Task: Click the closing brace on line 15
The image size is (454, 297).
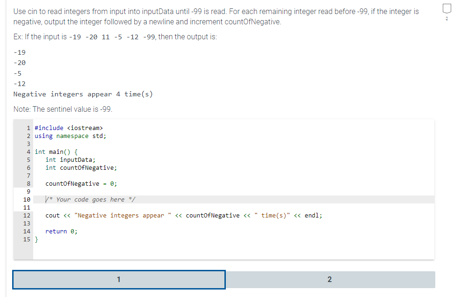Action: point(36,239)
